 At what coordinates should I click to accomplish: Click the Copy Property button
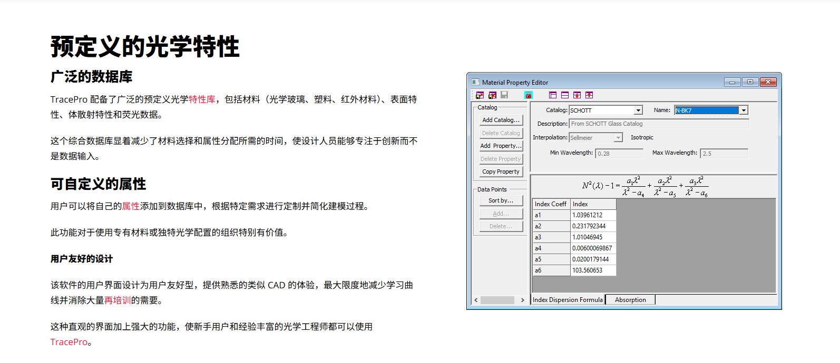click(x=501, y=172)
